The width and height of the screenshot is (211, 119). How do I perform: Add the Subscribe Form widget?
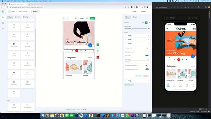point(27,65)
